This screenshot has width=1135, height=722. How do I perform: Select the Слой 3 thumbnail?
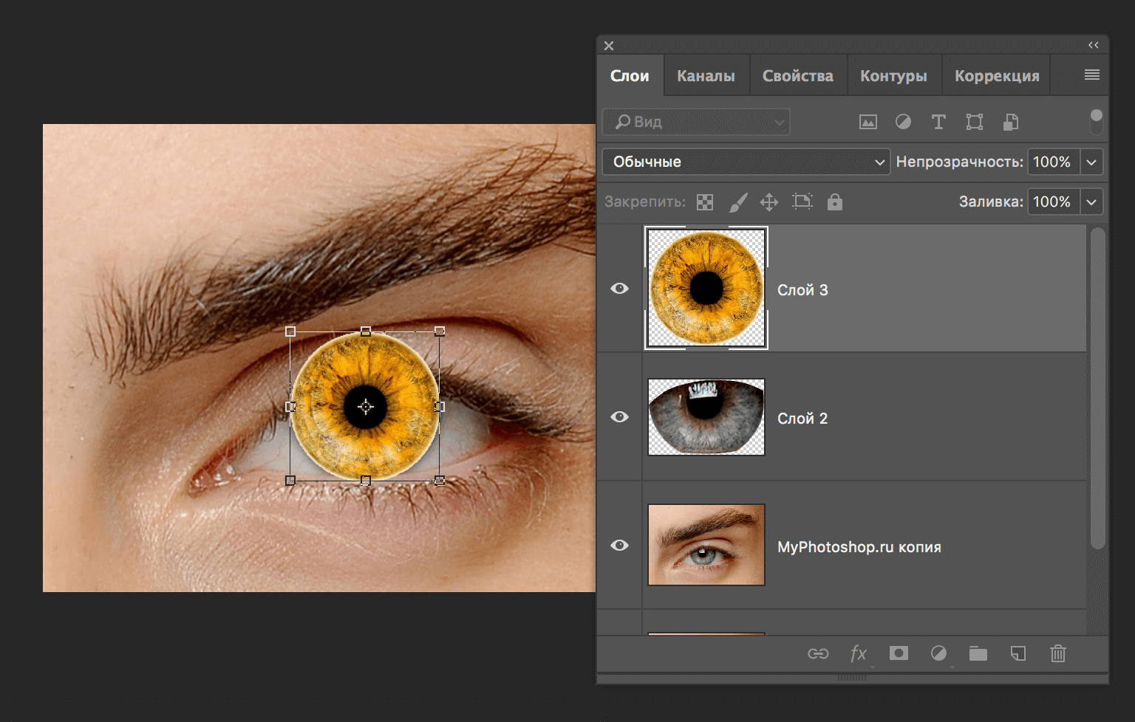pyautogui.click(x=706, y=288)
